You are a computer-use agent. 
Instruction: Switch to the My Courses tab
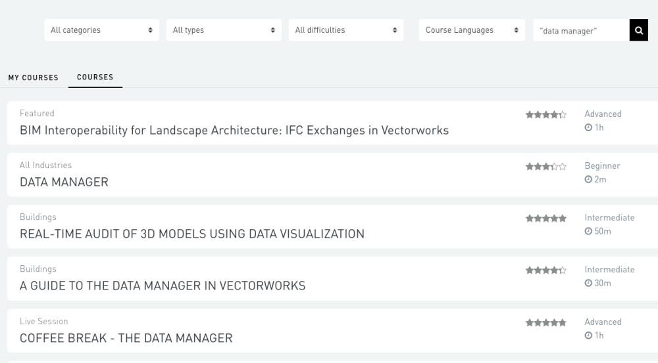[33, 77]
